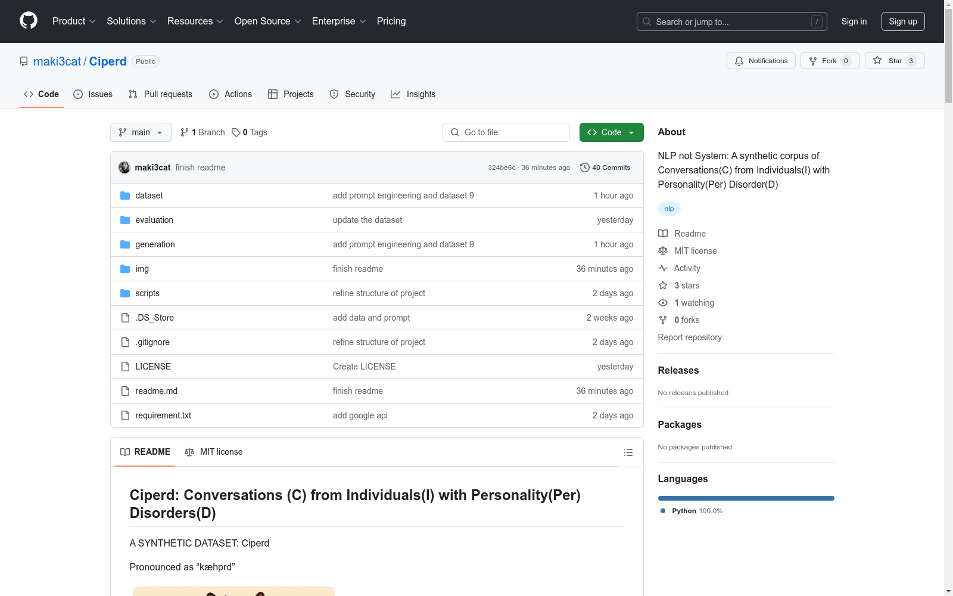This screenshot has width=953, height=596.
Task: Expand the Product menu
Action: coord(74,21)
